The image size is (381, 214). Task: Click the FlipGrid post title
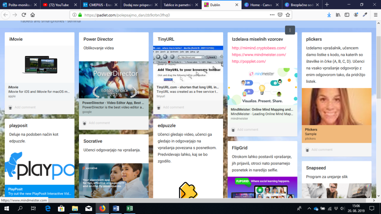click(x=240, y=148)
